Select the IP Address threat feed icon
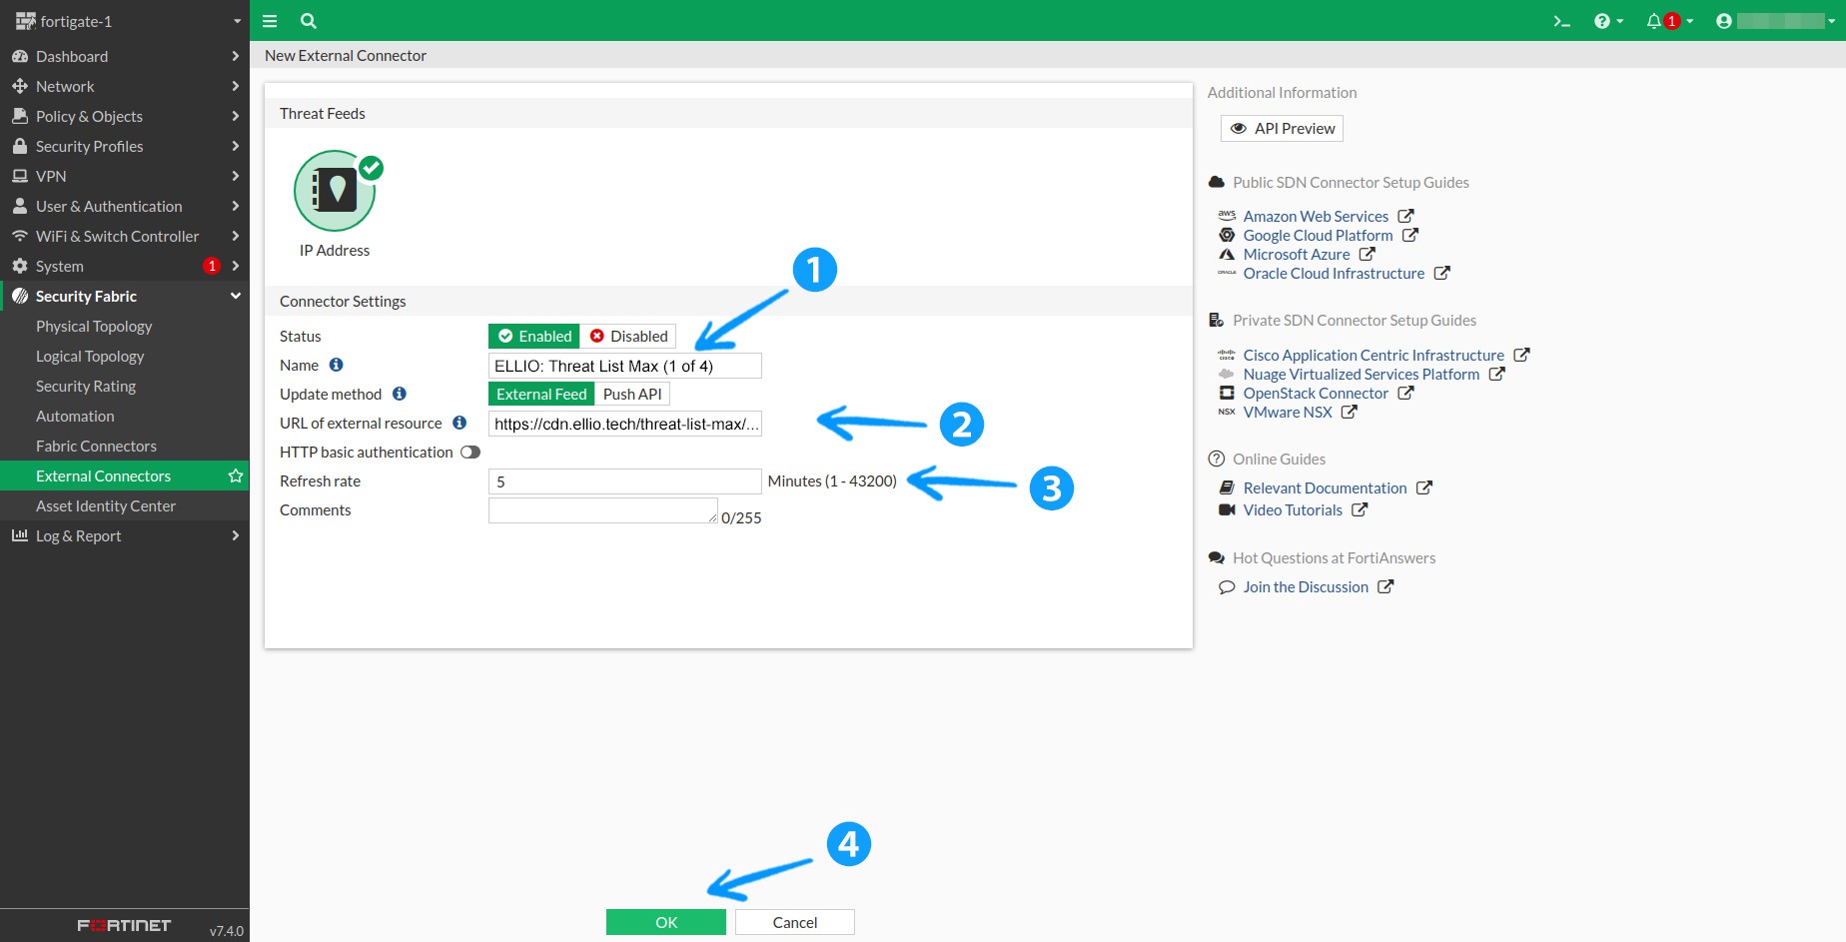This screenshot has width=1846, height=942. 336,191
